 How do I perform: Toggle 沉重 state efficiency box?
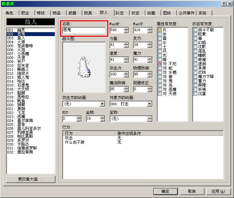click(x=195, y=94)
